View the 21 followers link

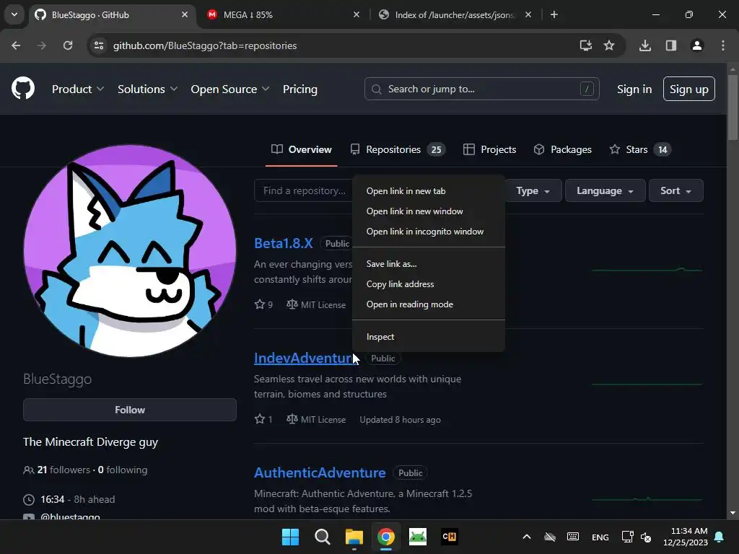(x=64, y=470)
